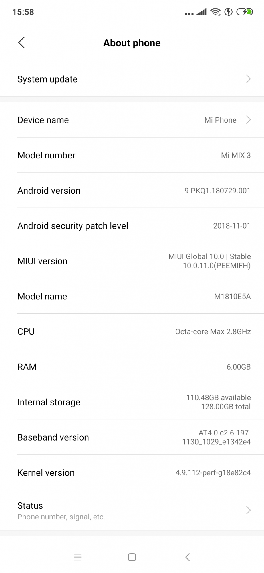Select the Baseband version row

pyautogui.click(x=132, y=437)
